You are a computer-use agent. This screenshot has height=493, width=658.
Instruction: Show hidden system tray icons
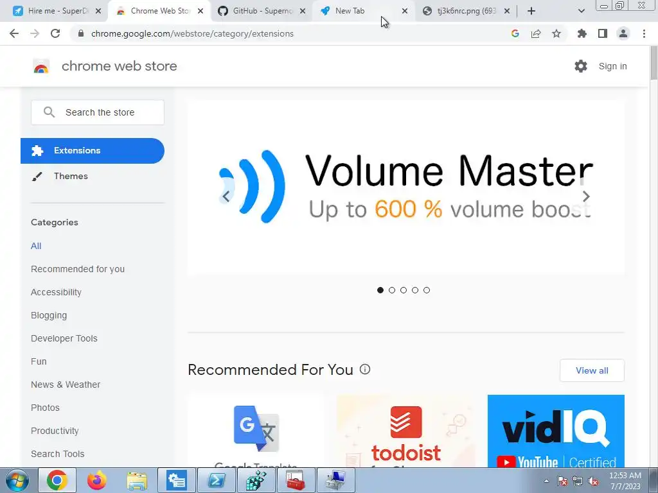(x=546, y=481)
